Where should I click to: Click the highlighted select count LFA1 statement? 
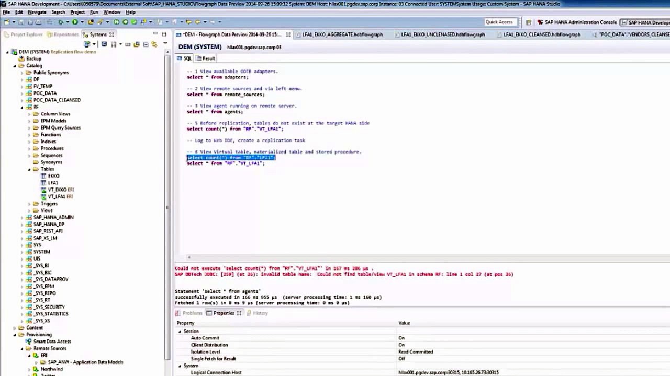click(231, 158)
